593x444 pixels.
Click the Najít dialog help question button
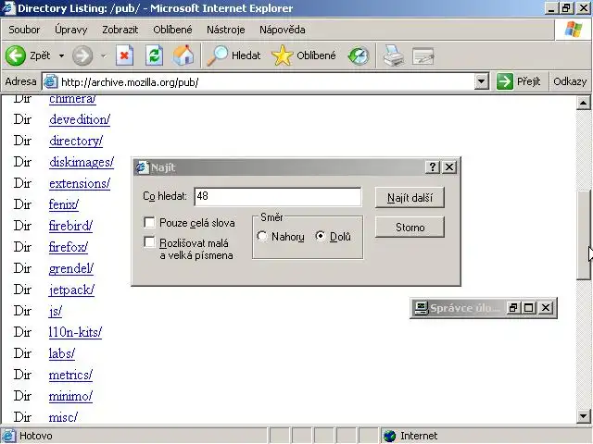pos(433,166)
